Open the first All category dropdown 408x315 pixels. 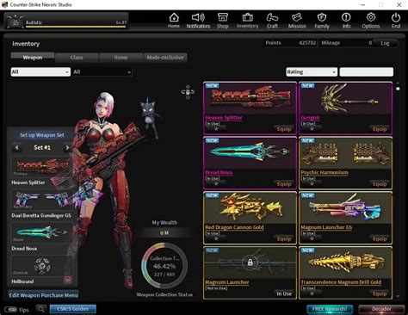pos(40,71)
